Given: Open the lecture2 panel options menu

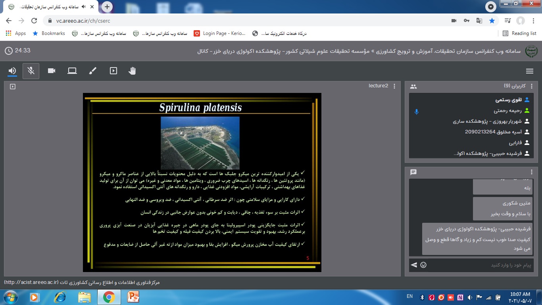Looking at the screenshot, I should point(394,86).
